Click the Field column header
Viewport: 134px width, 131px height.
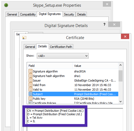pos(50,66)
